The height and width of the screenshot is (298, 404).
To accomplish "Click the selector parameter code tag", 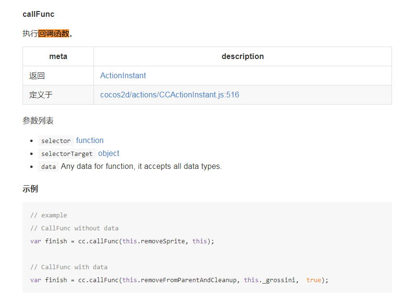I will pyautogui.click(x=56, y=141).
